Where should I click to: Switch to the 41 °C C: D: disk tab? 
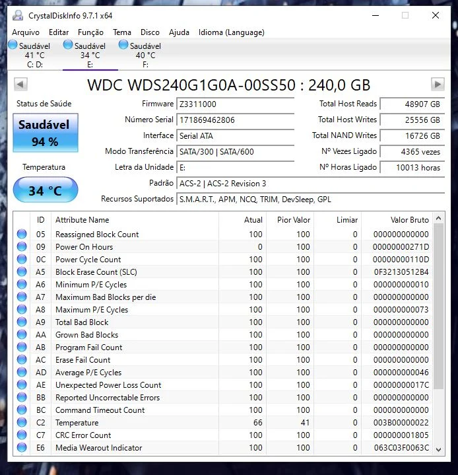pos(35,55)
